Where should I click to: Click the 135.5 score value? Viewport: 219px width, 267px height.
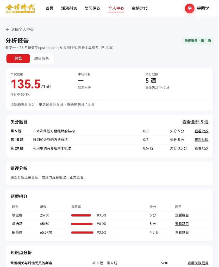26,84
